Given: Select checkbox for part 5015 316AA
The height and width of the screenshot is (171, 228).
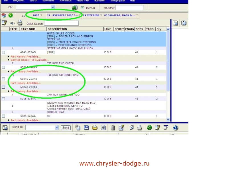Looking at the screenshot, I should pyautogui.click(x=3, y=99).
